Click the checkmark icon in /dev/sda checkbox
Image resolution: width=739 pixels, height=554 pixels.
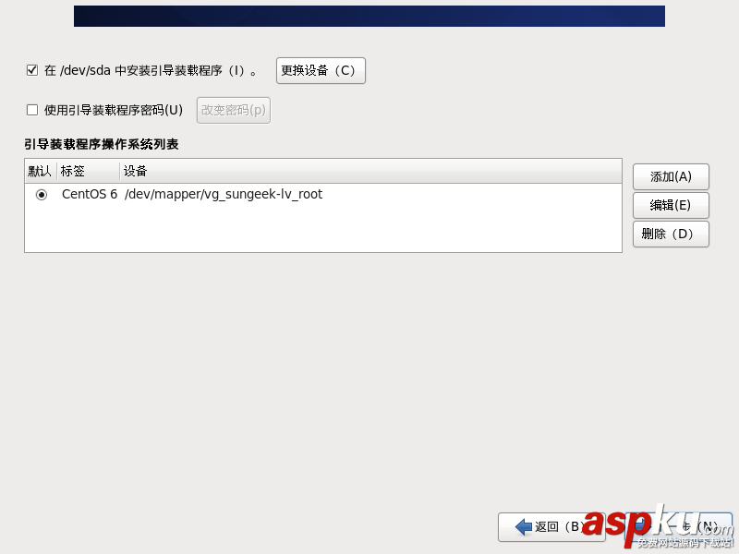pos(31,69)
